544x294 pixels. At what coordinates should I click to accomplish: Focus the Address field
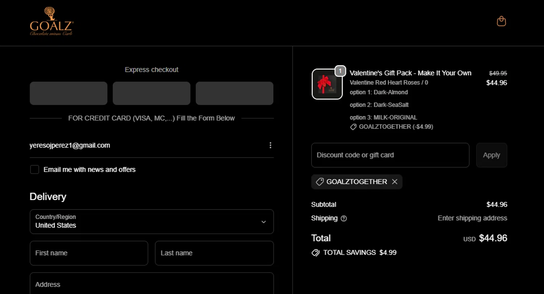(152, 283)
